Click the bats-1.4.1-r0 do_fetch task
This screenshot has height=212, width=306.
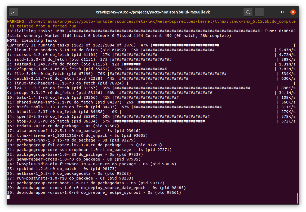click(x=152, y=98)
